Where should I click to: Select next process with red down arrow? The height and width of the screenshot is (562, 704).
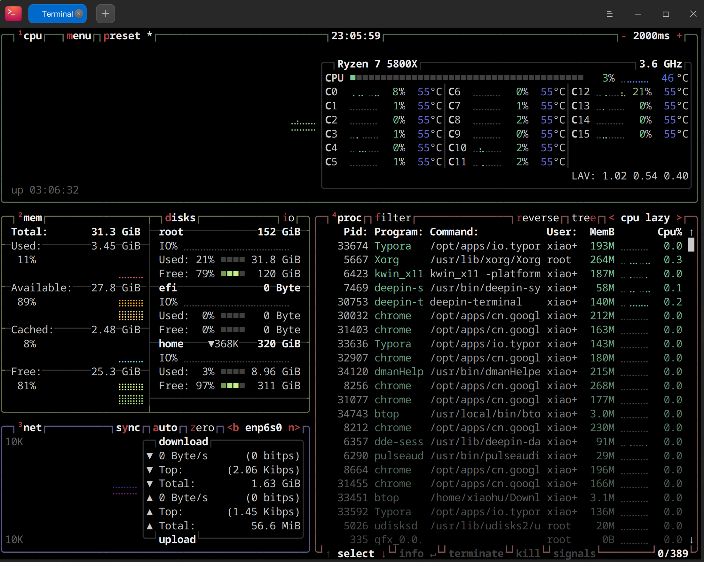point(384,554)
